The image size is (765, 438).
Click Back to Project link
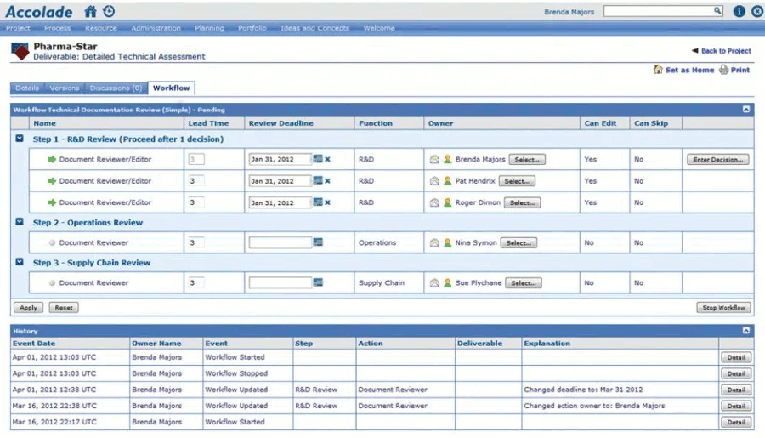pos(721,51)
